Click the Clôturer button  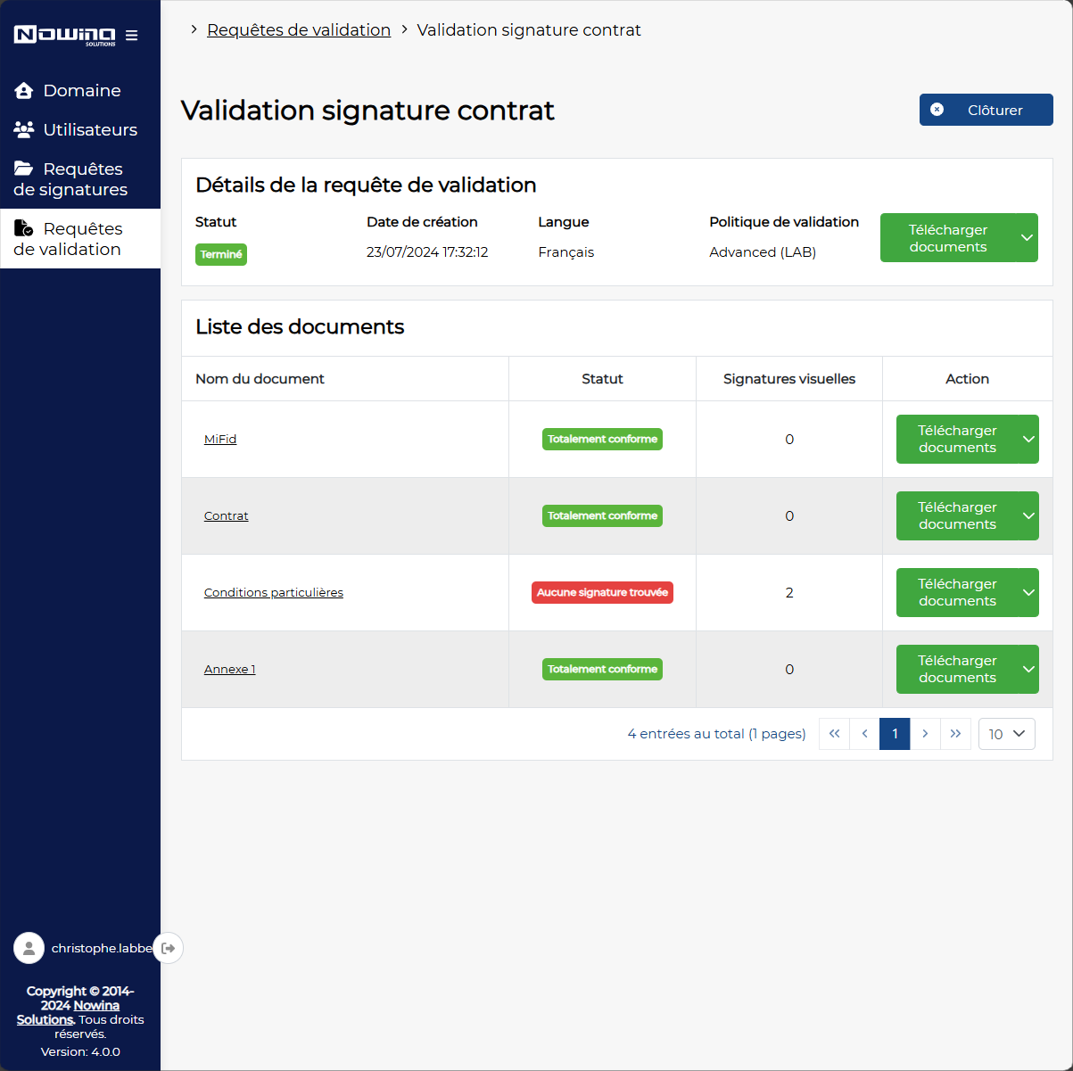(x=986, y=110)
